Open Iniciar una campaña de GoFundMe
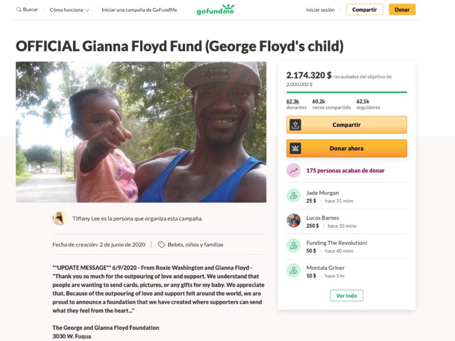 click(139, 10)
